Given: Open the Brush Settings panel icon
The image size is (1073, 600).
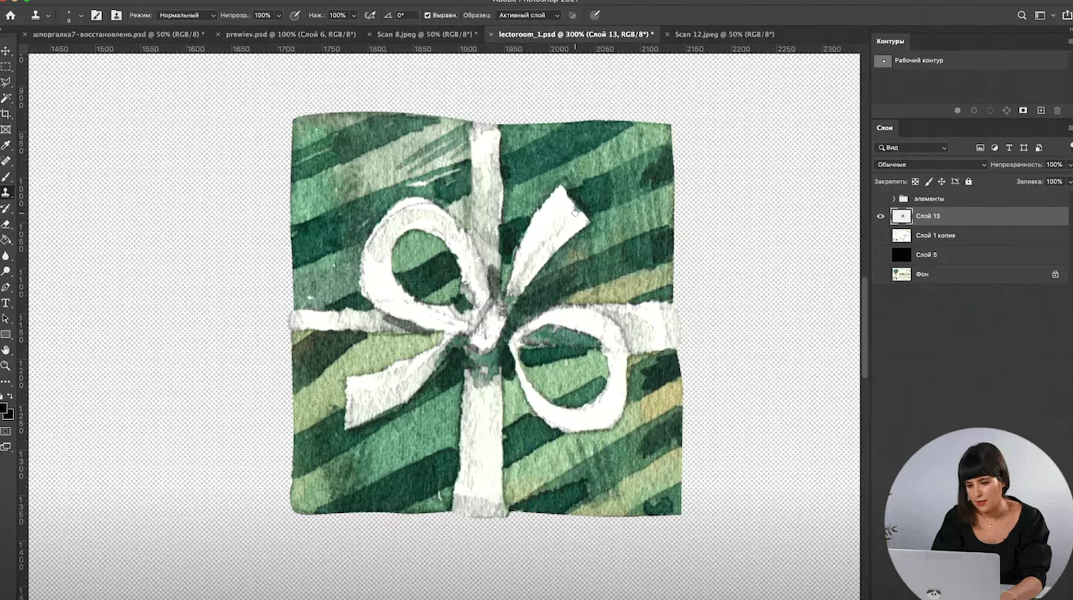Looking at the screenshot, I should [x=96, y=15].
